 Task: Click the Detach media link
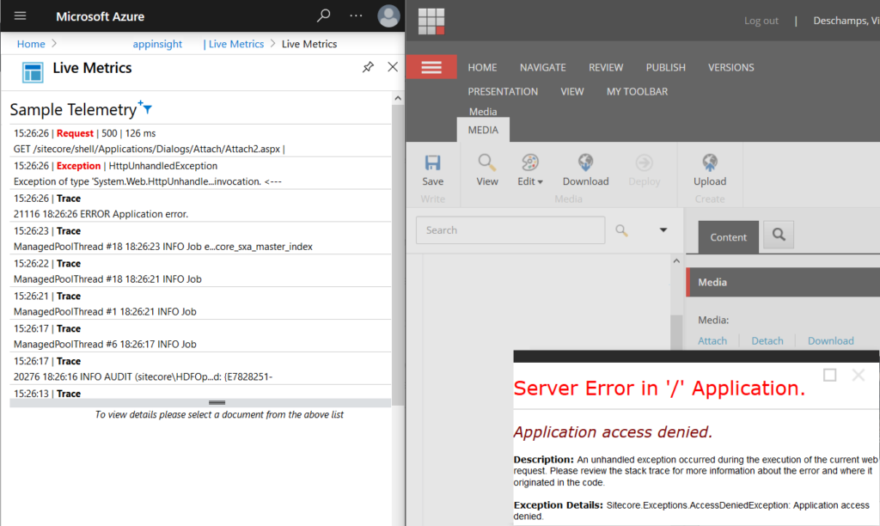pos(767,340)
